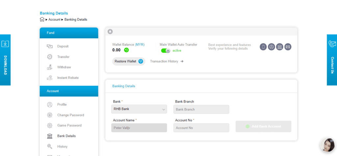The width and height of the screenshot is (337, 156).
Task: Click Add Bank Account button
Action: coord(263,126)
